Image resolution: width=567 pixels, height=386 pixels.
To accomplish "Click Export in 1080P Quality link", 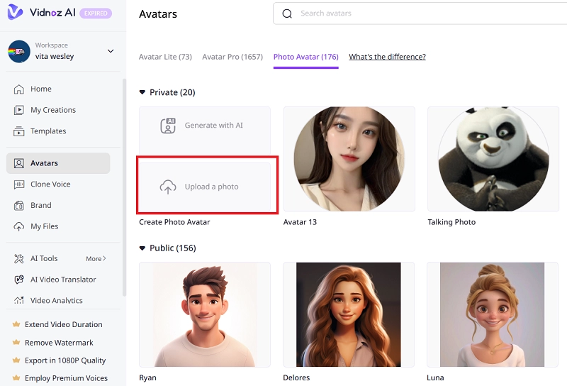I will 65,360.
